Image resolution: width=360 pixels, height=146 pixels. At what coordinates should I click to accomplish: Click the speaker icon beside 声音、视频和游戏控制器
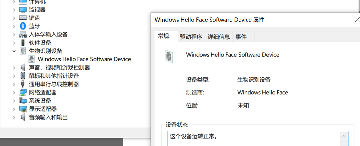tap(23, 67)
